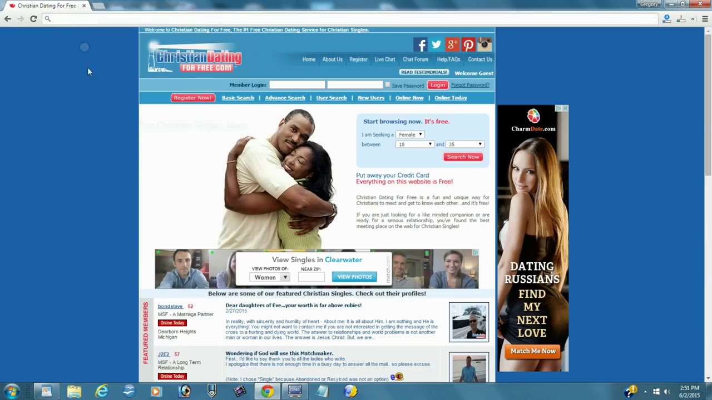Open J2E2's profile link
The height and width of the screenshot is (400, 712).
(x=164, y=354)
